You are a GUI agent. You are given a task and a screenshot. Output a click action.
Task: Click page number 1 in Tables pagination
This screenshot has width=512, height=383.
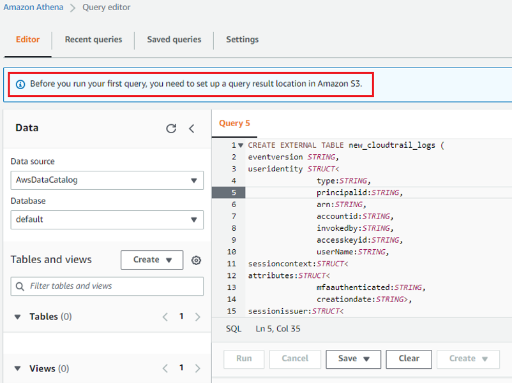tap(181, 316)
